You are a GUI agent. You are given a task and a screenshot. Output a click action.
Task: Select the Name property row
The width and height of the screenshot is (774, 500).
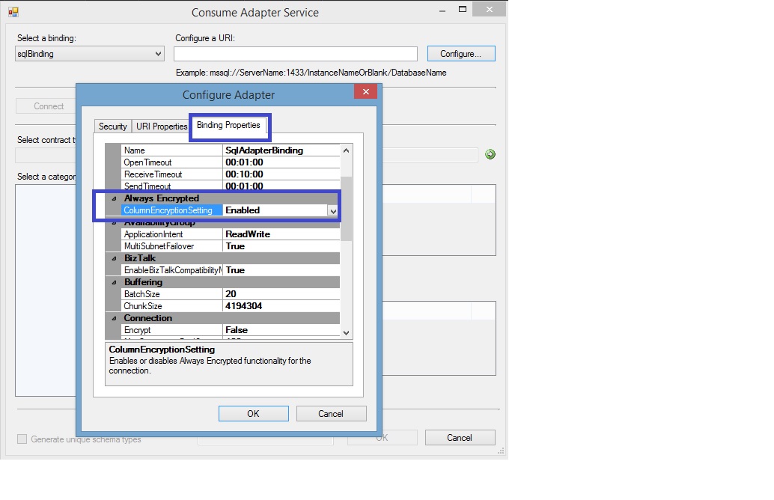[231, 150]
